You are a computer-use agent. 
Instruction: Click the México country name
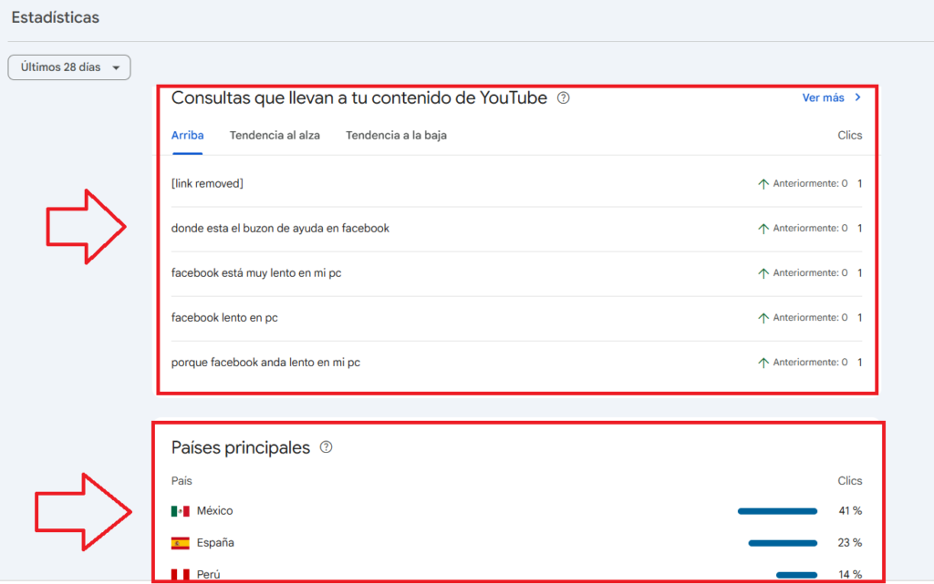(215, 511)
